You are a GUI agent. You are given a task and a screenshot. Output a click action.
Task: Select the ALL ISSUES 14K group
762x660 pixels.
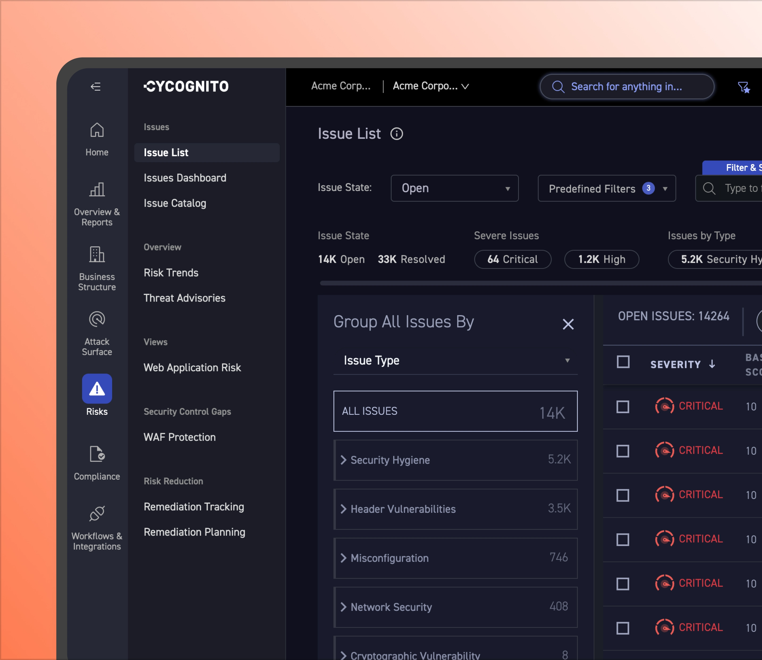[x=455, y=411]
